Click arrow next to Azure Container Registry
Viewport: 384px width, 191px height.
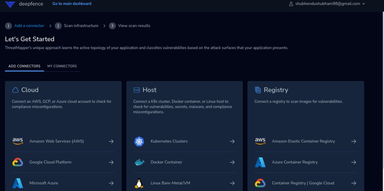coord(354,162)
